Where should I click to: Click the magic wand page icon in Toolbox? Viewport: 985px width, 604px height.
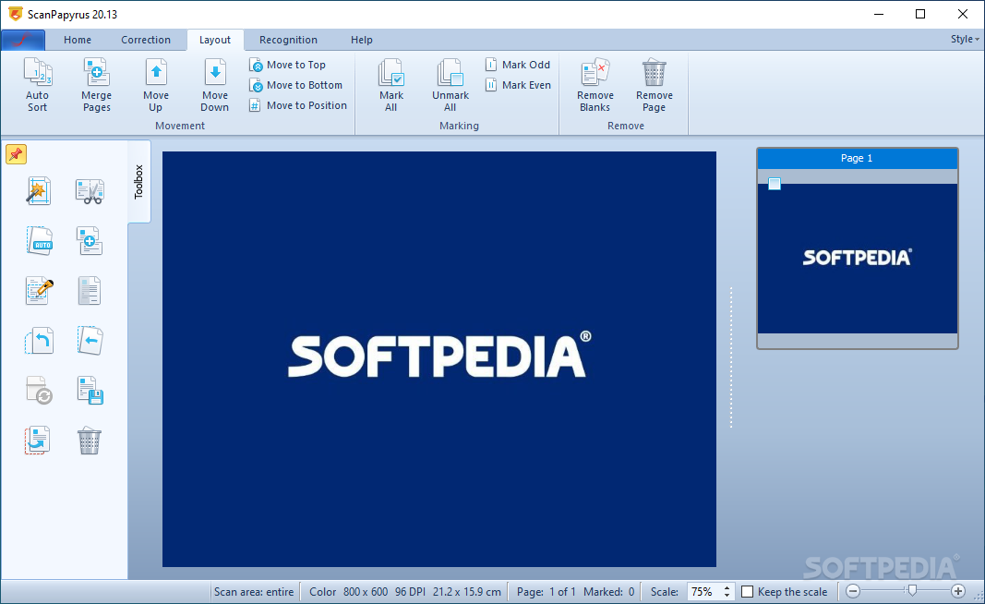click(39, 190)
